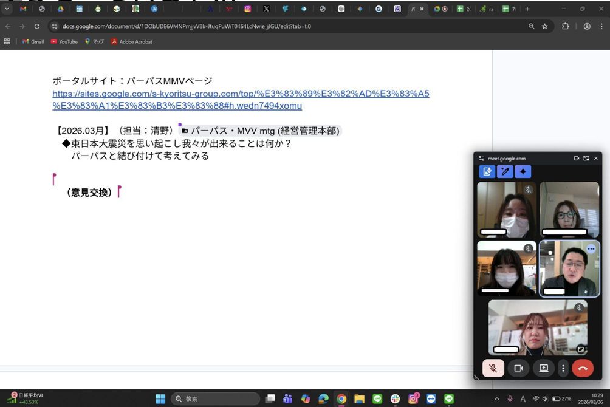Open the page zoom magnifier in address bar

(531, 27)
